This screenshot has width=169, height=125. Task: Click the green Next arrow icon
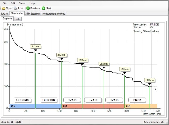click(43, 8)
